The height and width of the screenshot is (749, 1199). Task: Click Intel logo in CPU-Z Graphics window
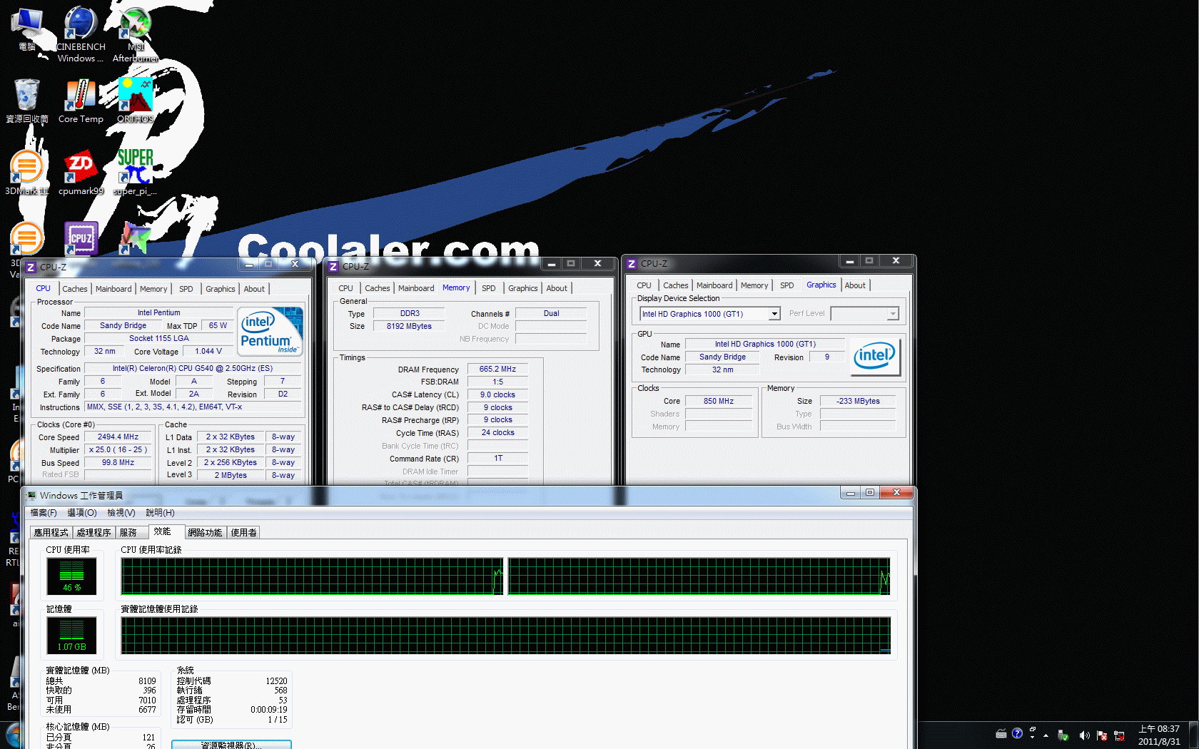coord(874,357)
